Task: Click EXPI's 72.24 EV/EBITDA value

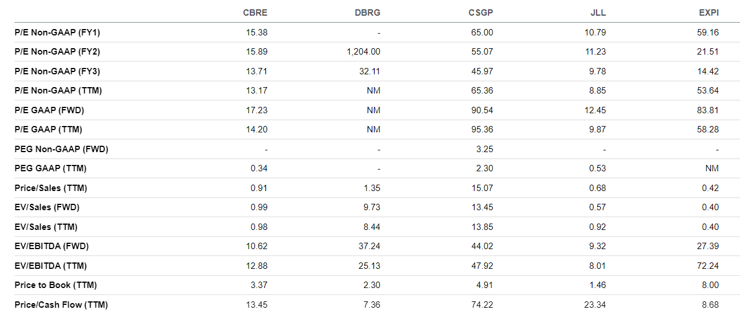Action: (x=707, y=266)
